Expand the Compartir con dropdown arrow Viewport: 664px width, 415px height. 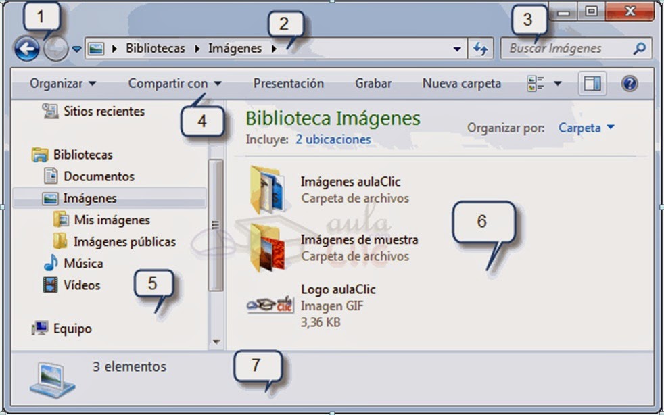pyautogui.click(x=218, y=82)
